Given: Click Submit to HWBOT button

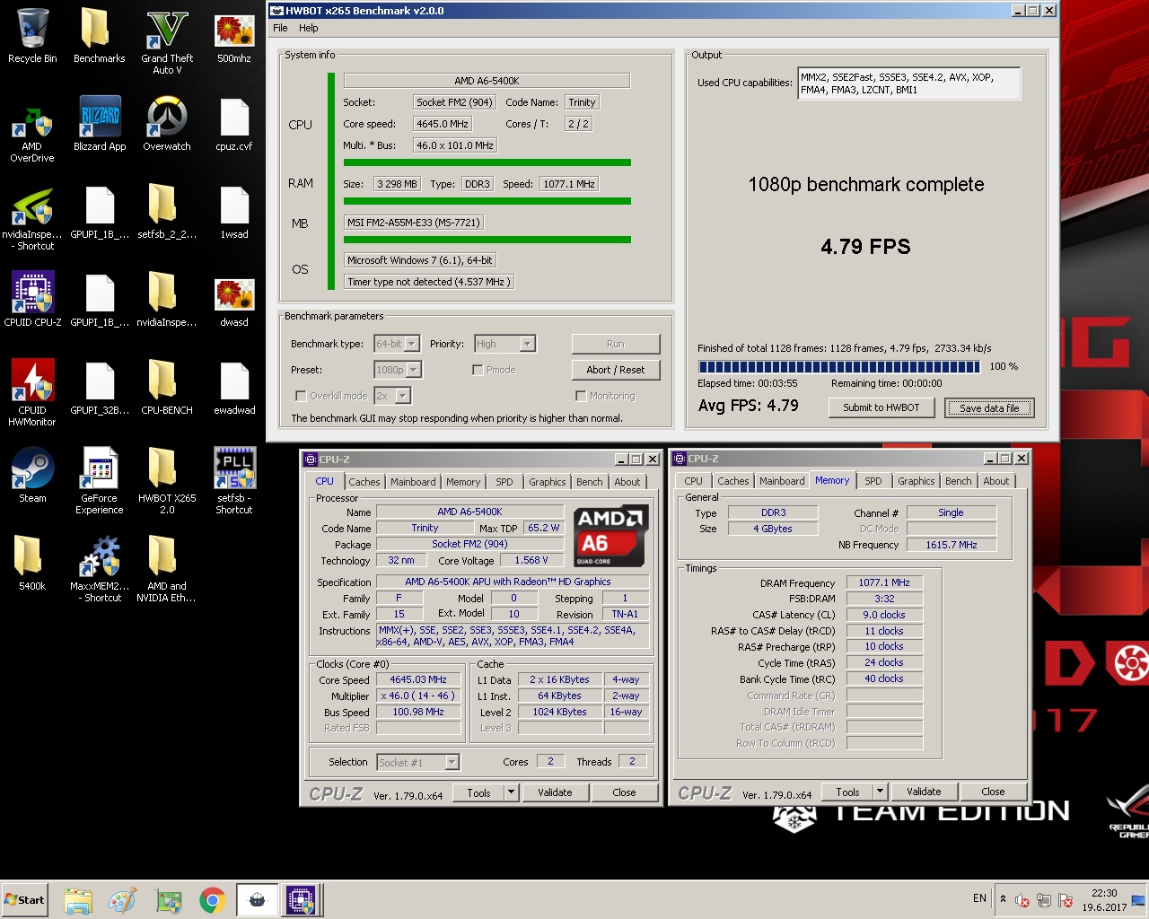Looking at the screenshot, I should 881,407.
